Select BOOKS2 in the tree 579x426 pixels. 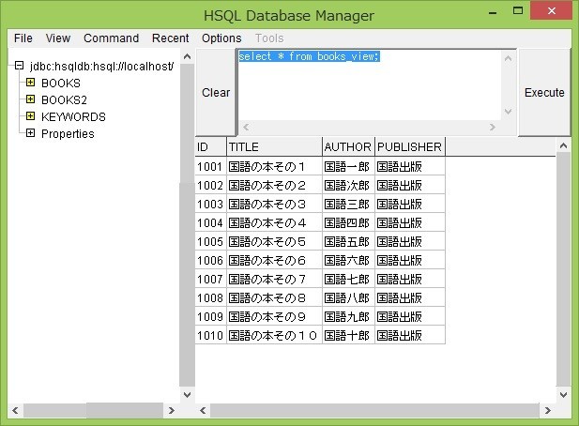64,100
